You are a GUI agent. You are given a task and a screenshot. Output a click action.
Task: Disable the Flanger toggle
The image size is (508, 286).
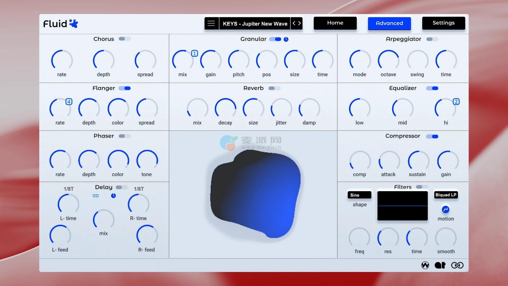pos(125,88)
